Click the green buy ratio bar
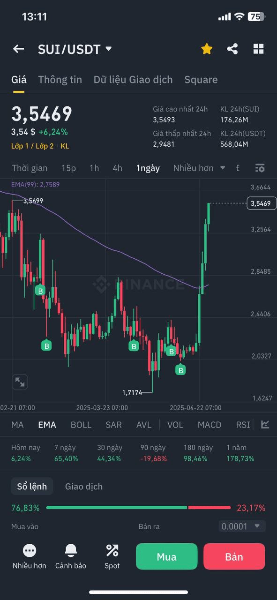The image size is (277, 600). pos(116,508)
